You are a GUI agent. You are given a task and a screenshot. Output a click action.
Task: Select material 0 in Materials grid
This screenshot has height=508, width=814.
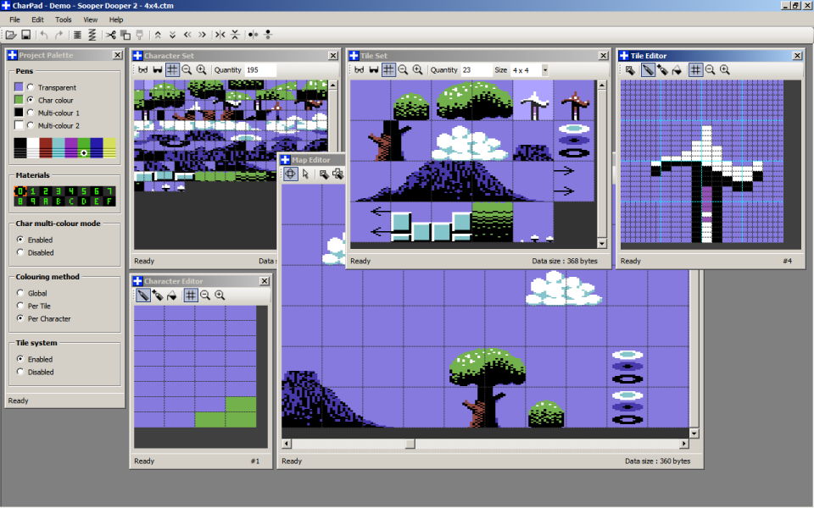[x=20, y=191]
